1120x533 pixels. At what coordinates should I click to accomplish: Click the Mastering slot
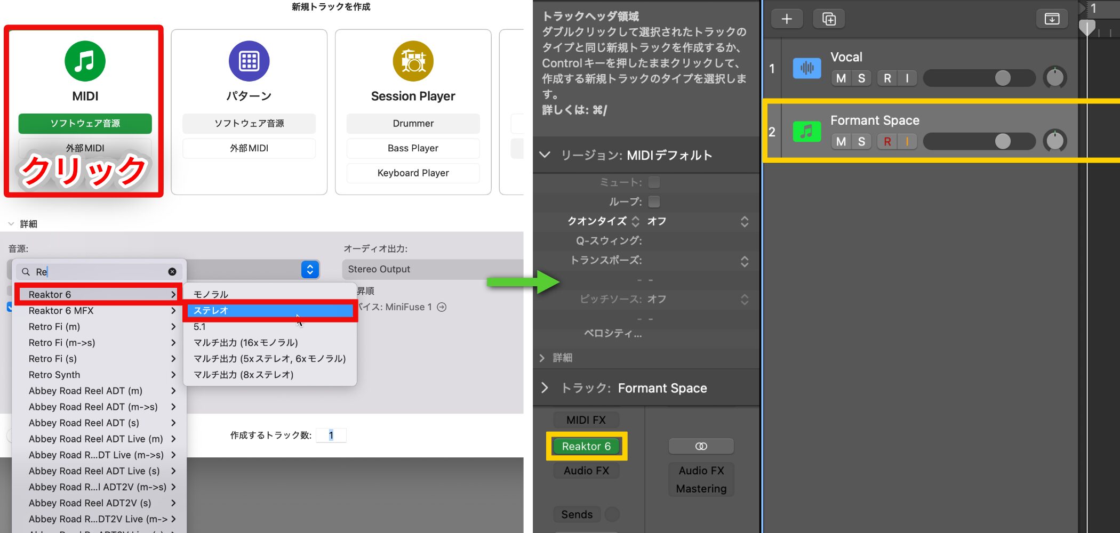(x=701, y=488)
